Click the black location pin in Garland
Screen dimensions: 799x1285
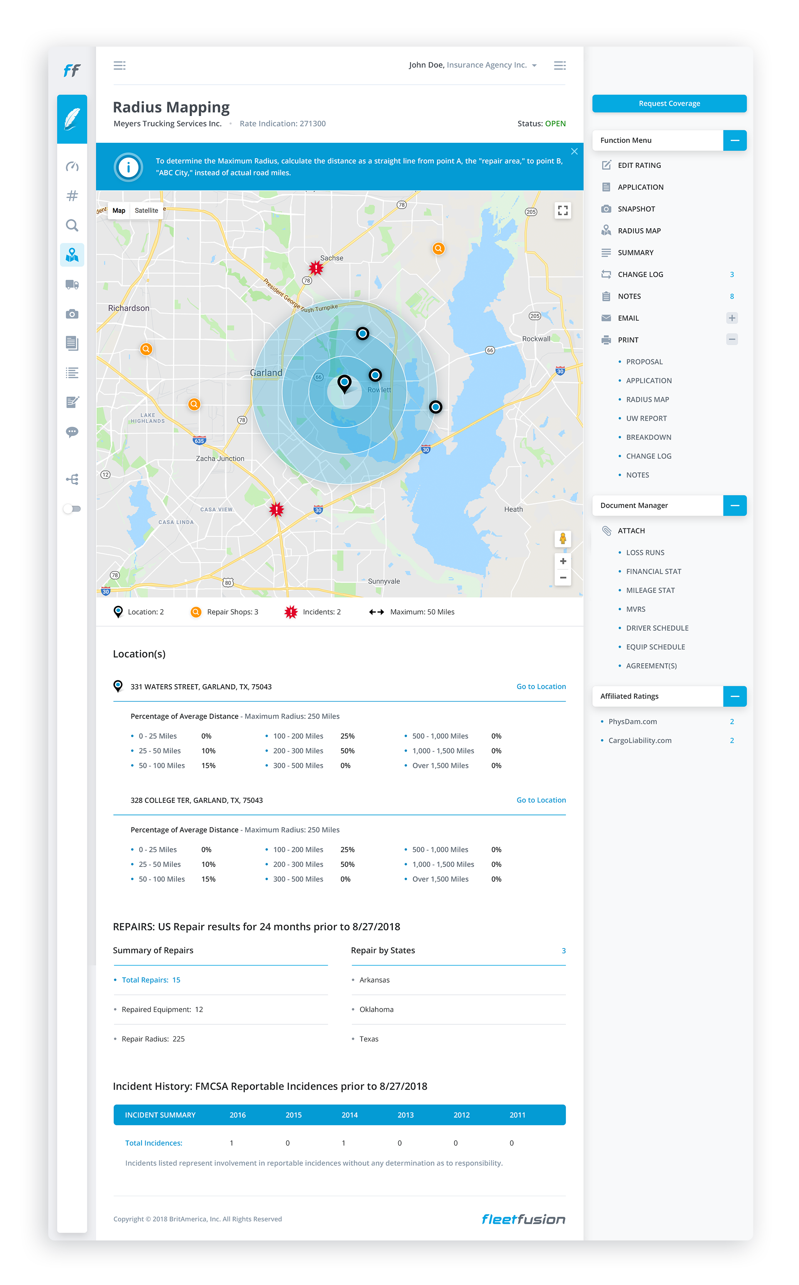click(345, 384)
